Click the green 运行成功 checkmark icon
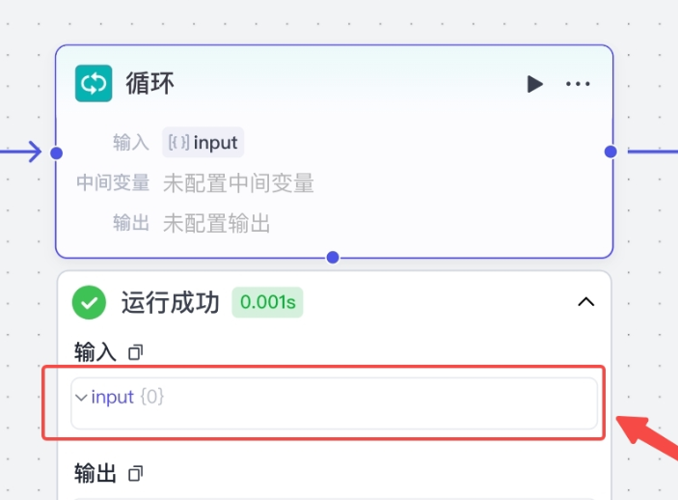678x500 pixels. [90, 303]
